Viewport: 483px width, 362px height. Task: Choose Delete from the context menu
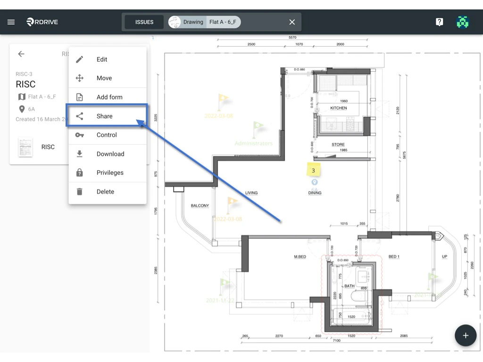click(x=105, y=191)
